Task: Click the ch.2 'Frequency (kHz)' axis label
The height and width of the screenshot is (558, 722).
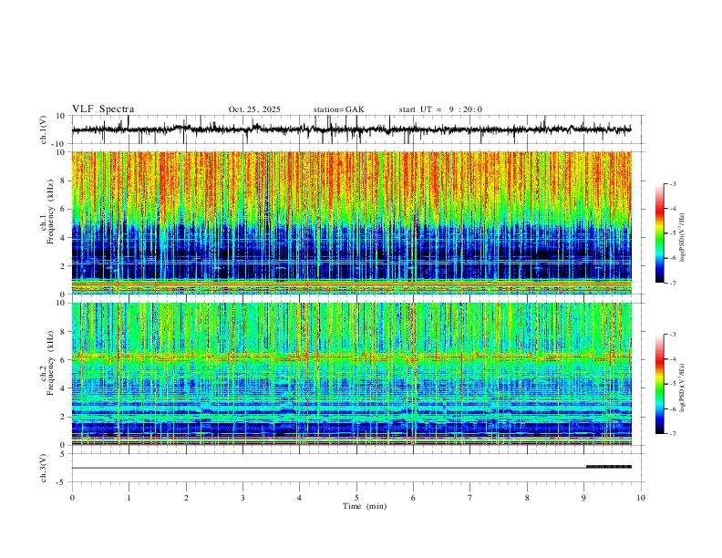Action: point(50,362)
